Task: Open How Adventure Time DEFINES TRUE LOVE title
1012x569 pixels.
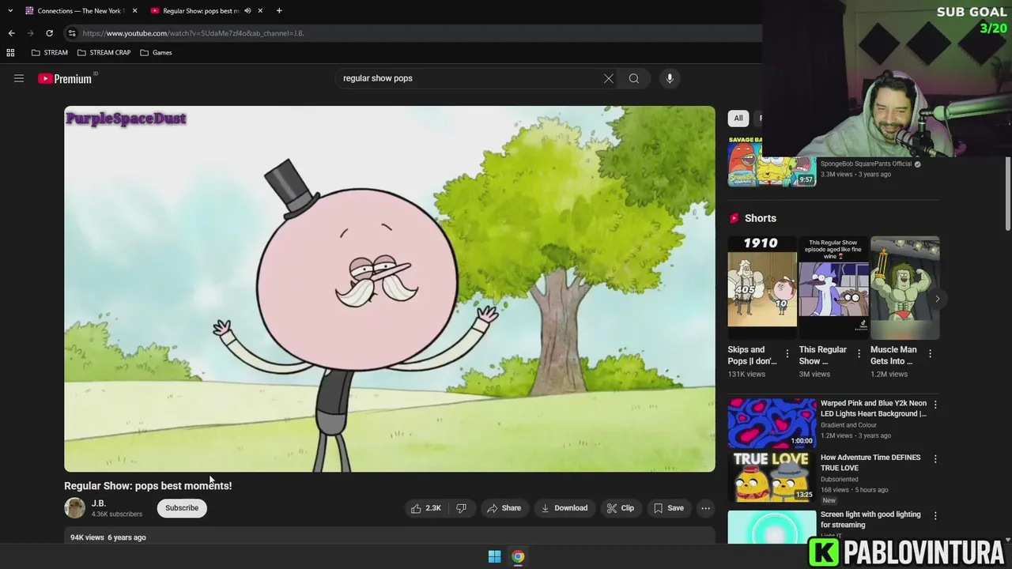Action: click(x=870, y=462)
